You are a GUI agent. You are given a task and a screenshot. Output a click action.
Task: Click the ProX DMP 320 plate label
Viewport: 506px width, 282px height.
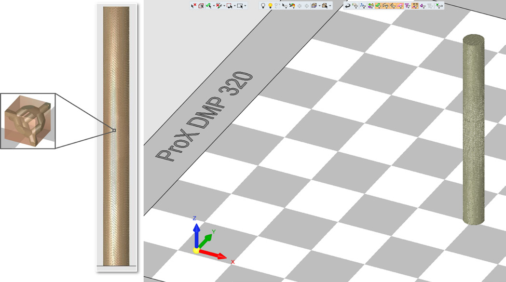click(204, 116)
